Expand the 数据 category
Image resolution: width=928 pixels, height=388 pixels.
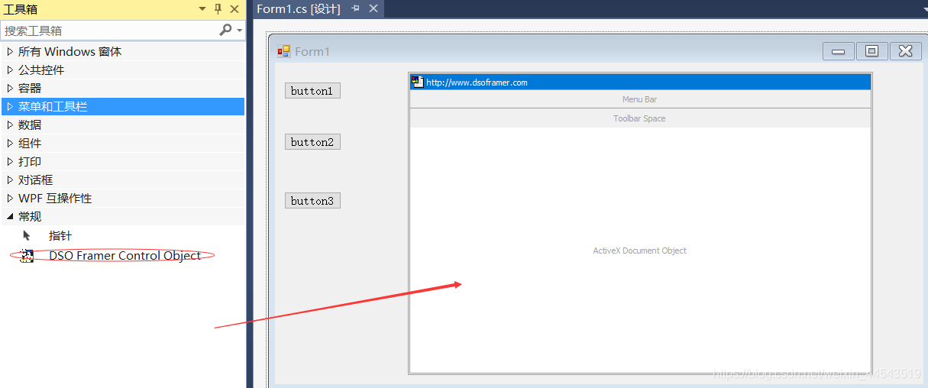tap(10, 124)
